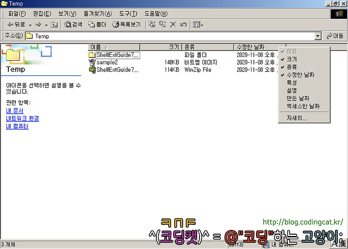Viewport: 348px width, 249px height.
Task: Click the address bar Temp field
Action: 170,36
